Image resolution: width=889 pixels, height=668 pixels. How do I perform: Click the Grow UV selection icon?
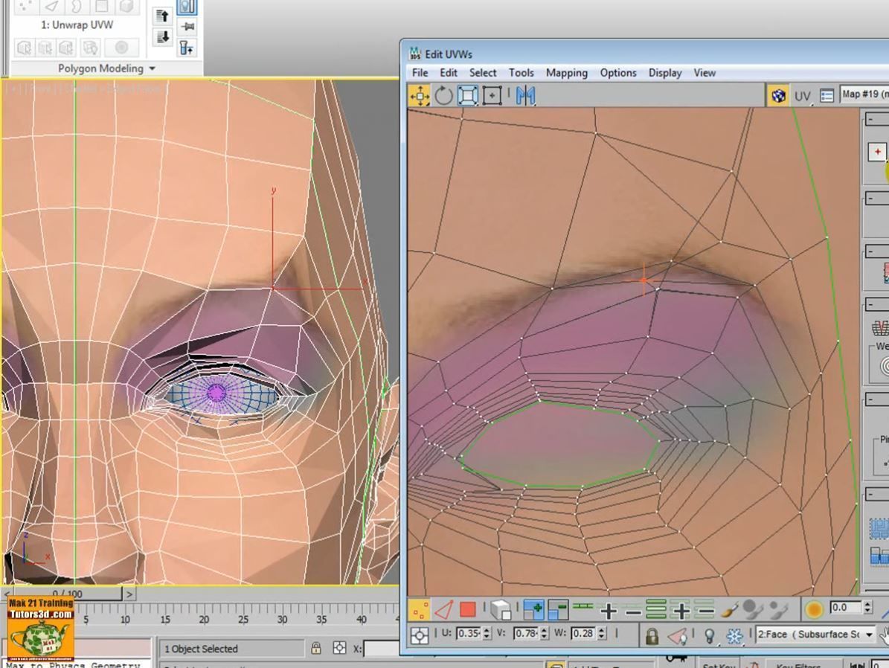[533, 610]
